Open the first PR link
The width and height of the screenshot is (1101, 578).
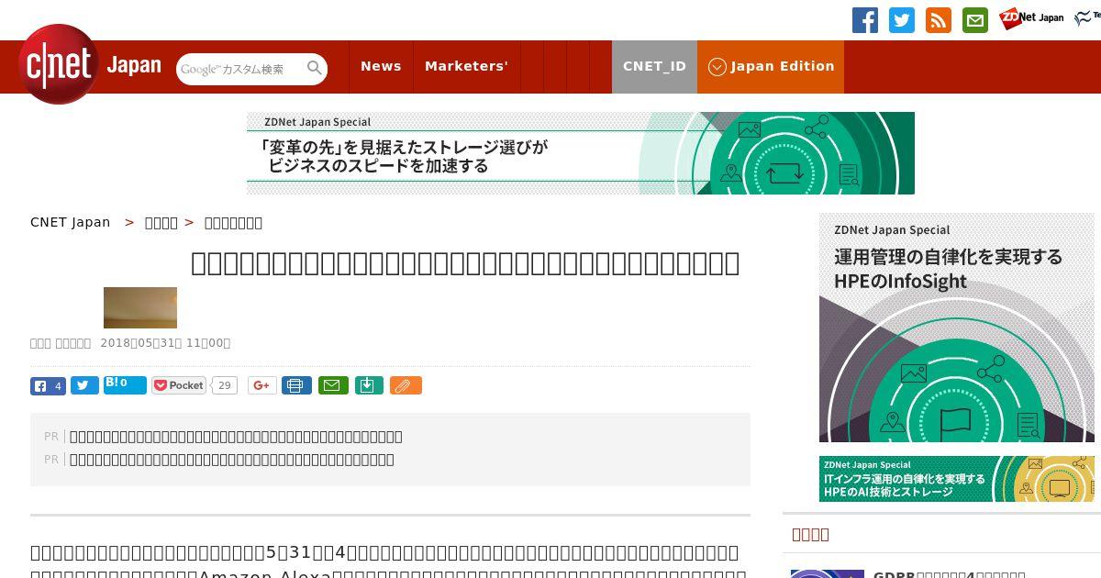pyautogui.click(x=236, y=437)
